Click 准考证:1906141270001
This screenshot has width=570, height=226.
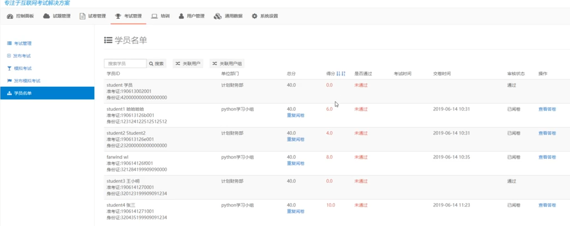tap(130, 187)
